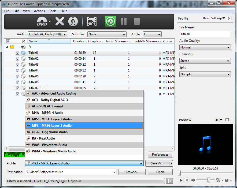Open the Help menu
This screenshot has height=188, width=237.
64,11
